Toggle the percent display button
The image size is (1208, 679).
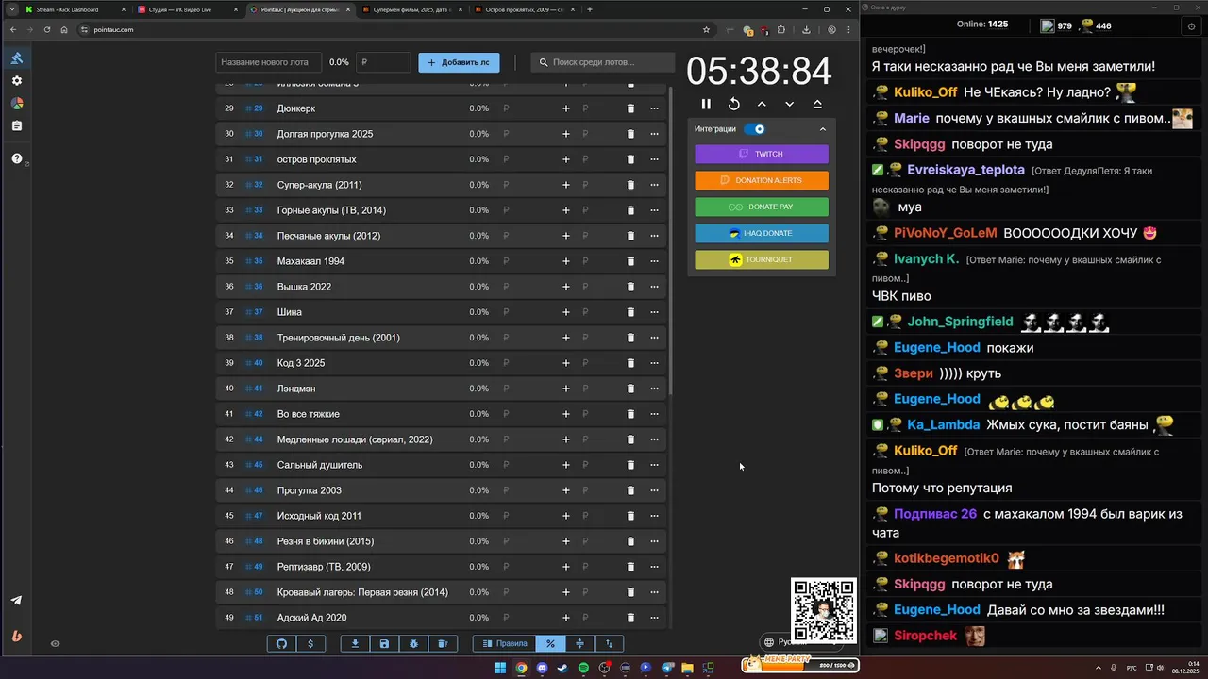[551, 644]
